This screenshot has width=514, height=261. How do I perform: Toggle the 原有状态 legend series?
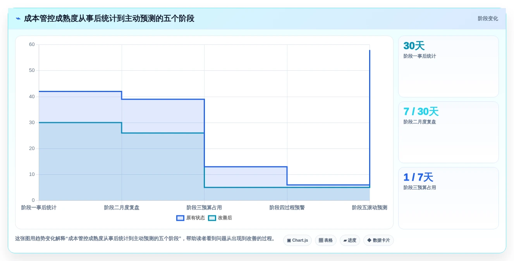click(x=191, y=218)
